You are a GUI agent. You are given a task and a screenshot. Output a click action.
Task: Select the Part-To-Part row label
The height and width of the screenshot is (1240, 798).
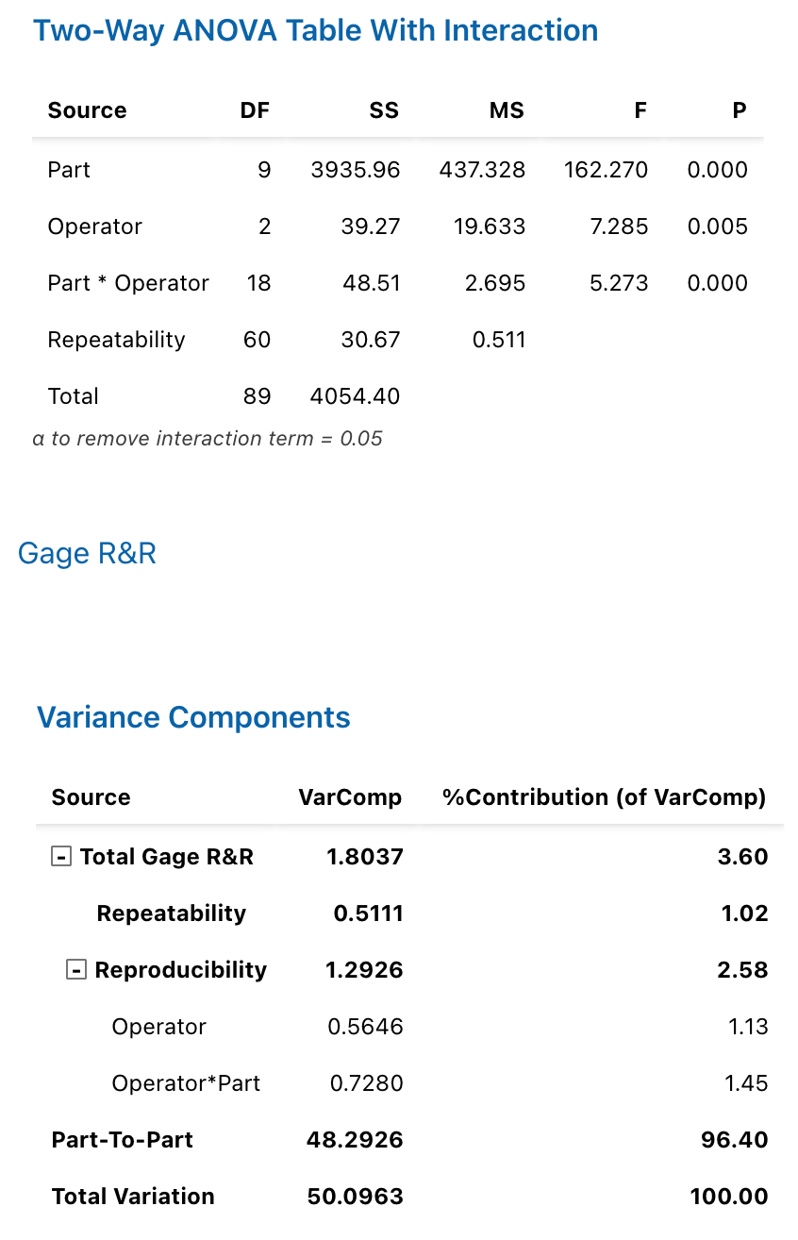click(123, 1140)
